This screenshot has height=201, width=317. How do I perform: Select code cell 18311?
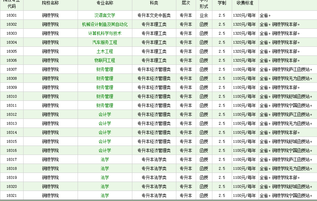pyautogui.click(x=11, y=106)
